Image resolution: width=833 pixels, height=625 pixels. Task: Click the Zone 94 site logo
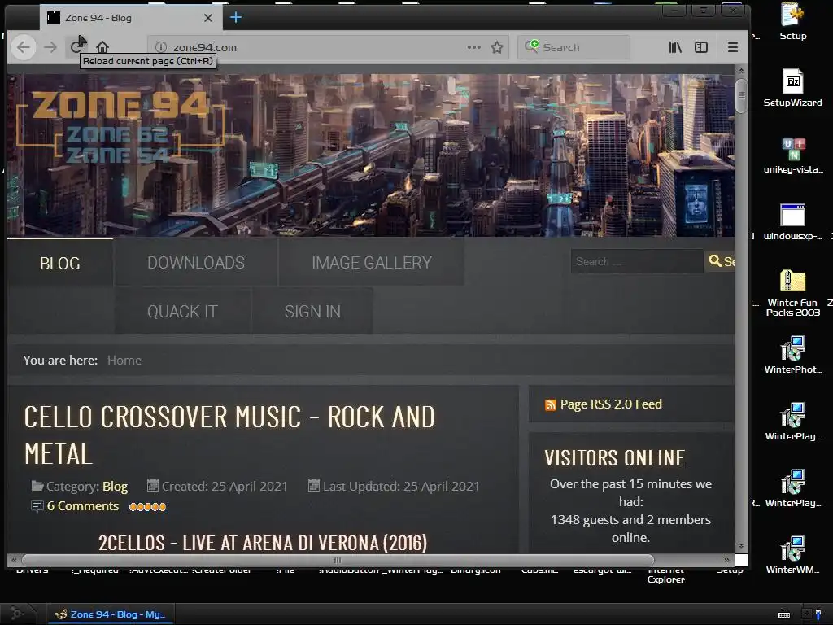pos(120,127)
